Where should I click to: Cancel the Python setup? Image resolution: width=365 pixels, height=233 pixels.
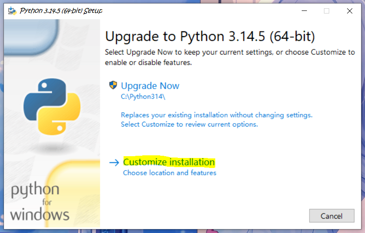click(x=331, y=216)
